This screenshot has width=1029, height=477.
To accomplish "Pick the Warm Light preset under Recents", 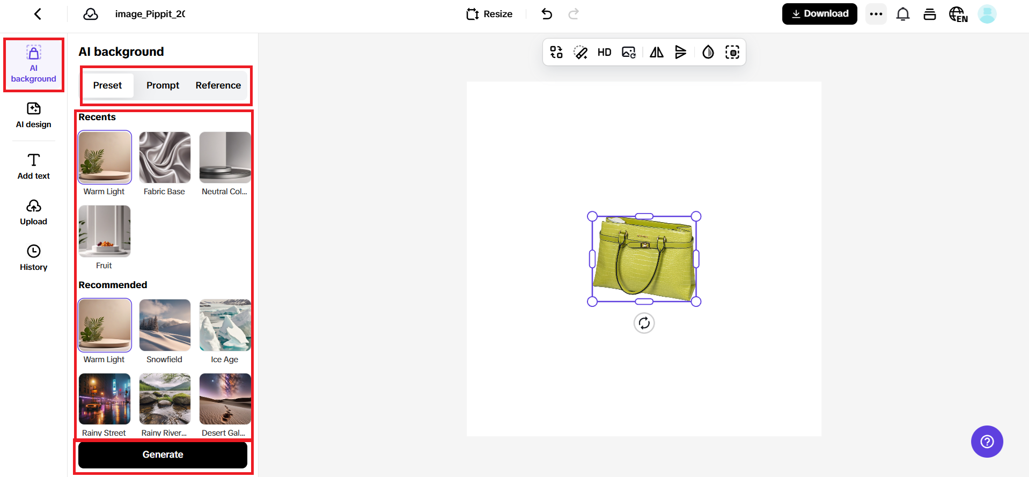I will click(x=105, y=158).
